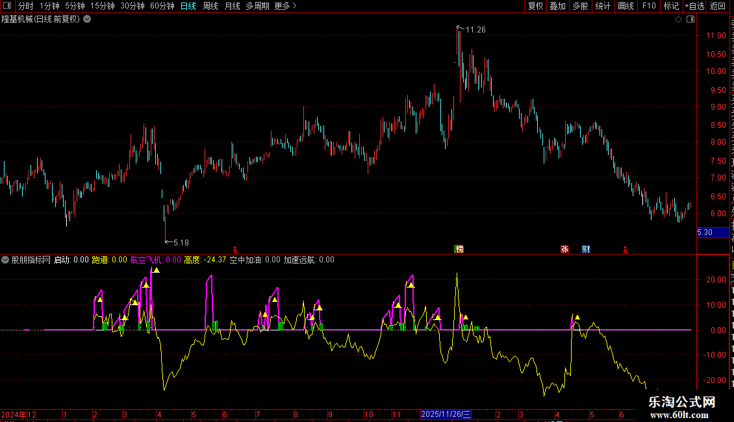Switch to 周线 weekly chart
The height and width of the screenshot is (422, 734).
point(210,6)
